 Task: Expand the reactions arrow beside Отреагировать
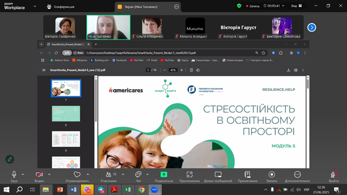tap(88, 175)
